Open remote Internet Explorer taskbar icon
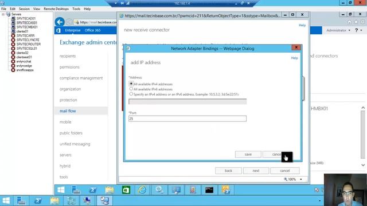The width and height of the screenshot is (367, 206). (142, 190)
